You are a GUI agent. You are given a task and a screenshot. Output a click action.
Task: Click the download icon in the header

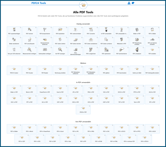click(x=129, y=3)
